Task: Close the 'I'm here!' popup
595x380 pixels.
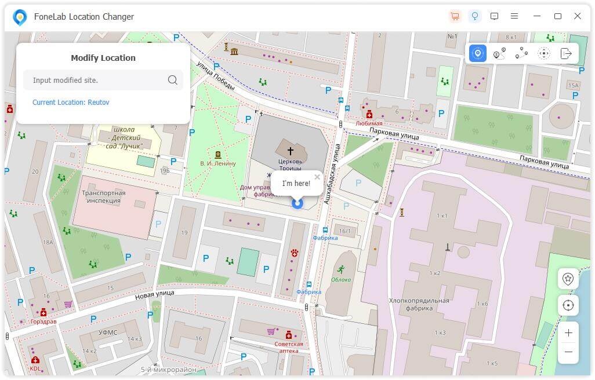Action: pyautogui.click(x=317, y=177)
